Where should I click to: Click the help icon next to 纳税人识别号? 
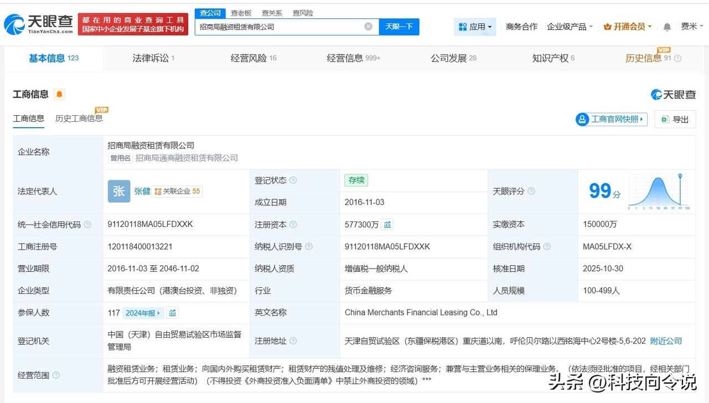pyautogui.click(x=309, y=247)
